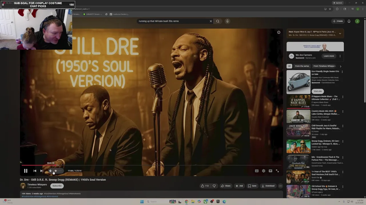Bookmark this page star icon

coord(330,9)
